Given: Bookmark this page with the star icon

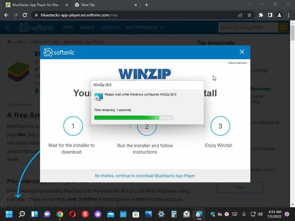Looking at the screenshot, I should [249, 15].
